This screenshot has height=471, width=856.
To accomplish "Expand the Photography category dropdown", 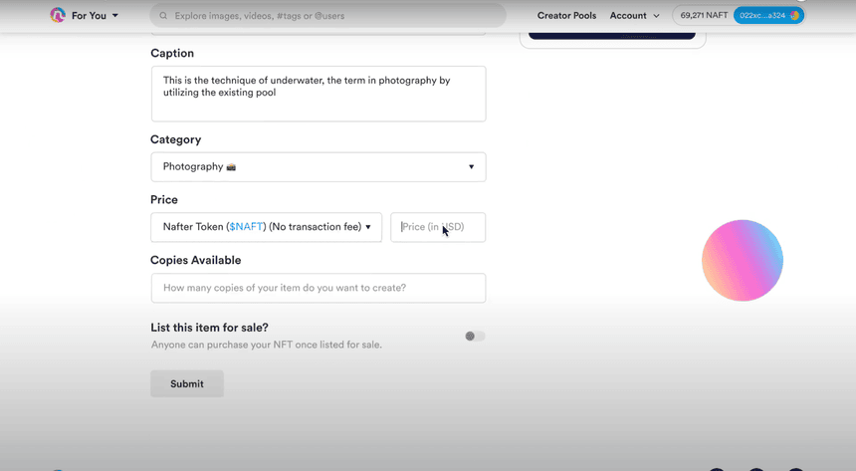I will [318, 167].
